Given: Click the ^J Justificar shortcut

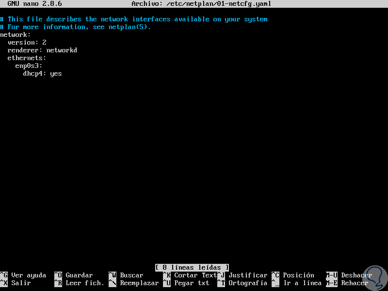Looking at the screenshot, I should click(242, 275).
